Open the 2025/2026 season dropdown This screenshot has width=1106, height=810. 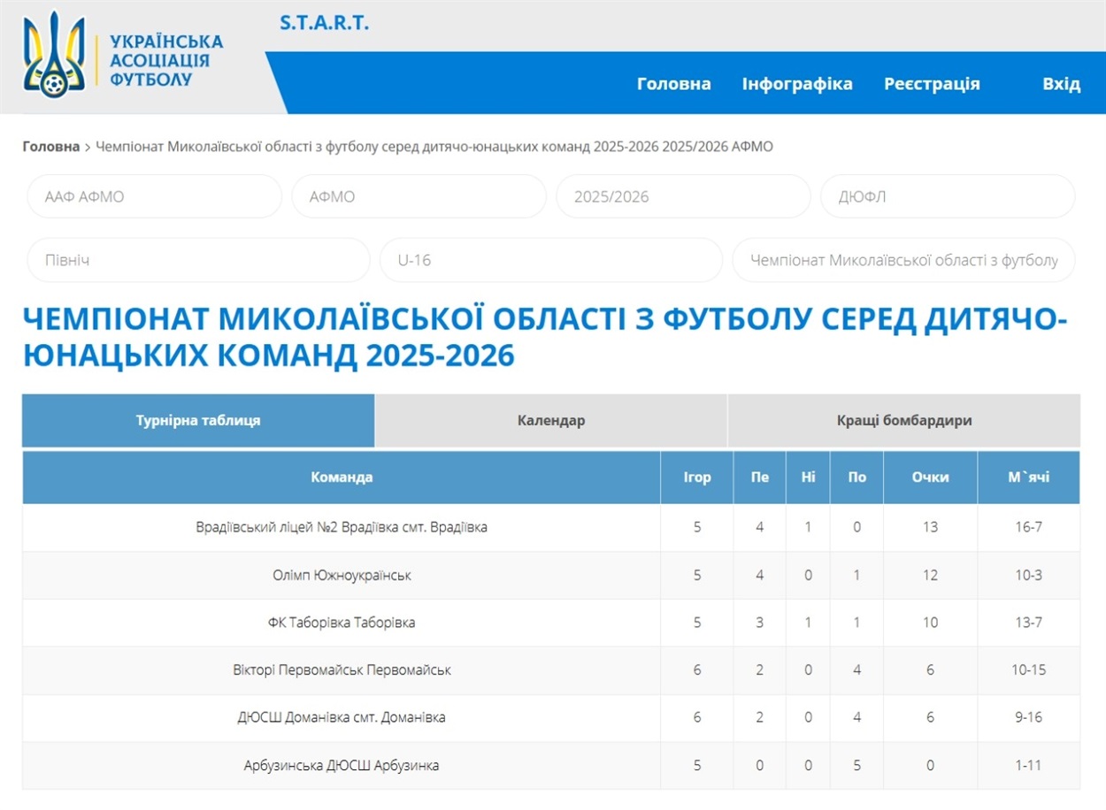(x=682, y=196)
